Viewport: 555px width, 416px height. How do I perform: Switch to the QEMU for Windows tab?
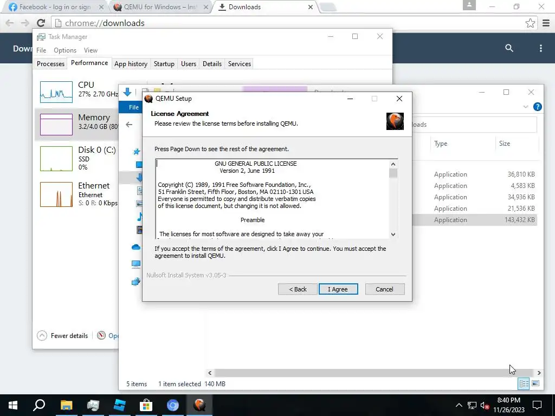coord(160,7)
